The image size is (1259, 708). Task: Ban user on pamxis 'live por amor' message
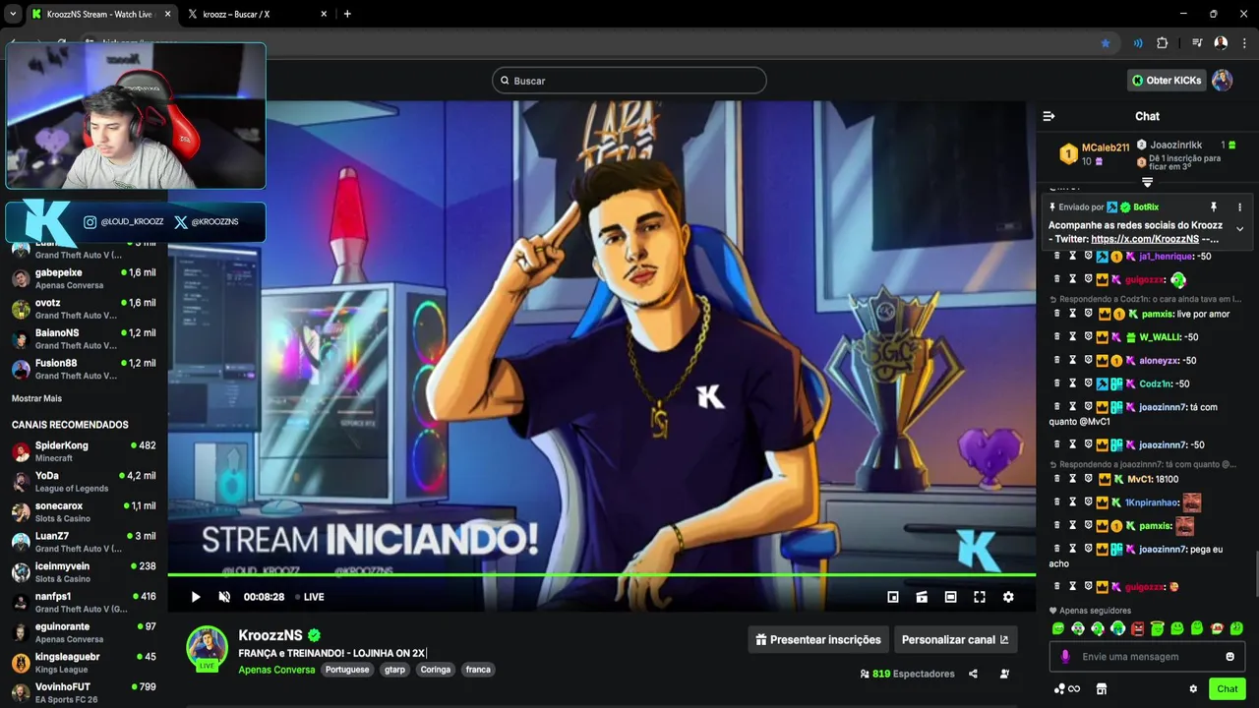(1089, 314)
